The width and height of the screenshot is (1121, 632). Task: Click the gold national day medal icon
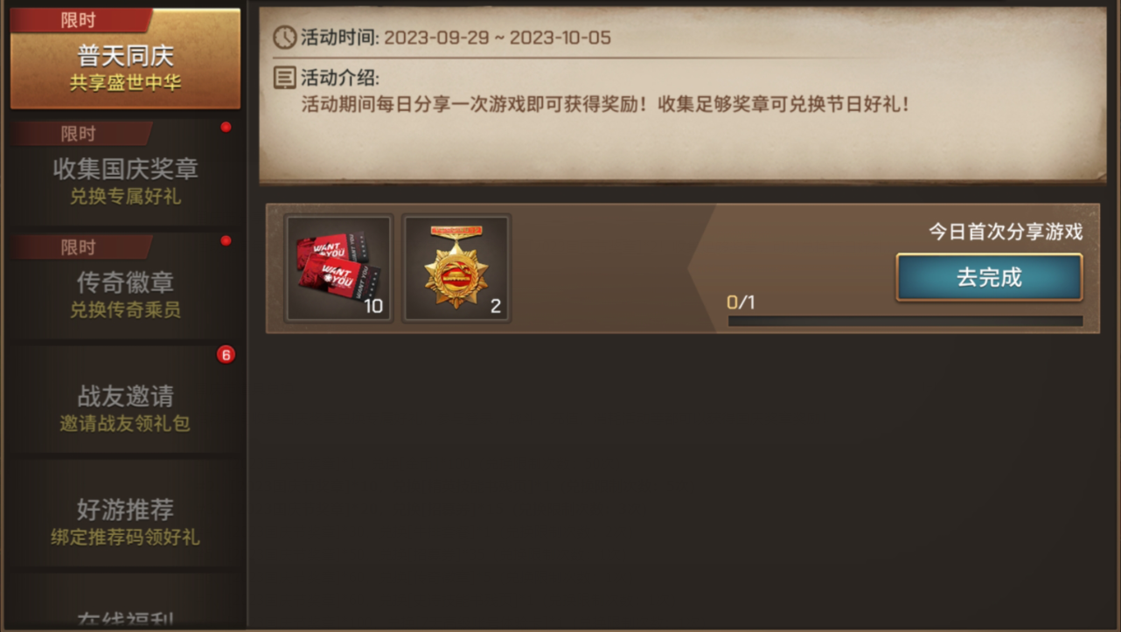[456, 268]
